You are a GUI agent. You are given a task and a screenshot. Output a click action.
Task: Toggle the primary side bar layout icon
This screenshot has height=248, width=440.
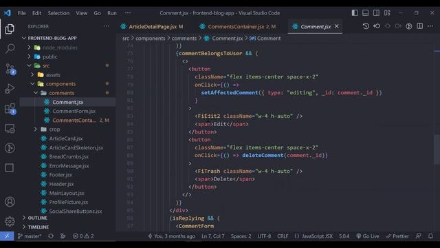coord(355,13)
